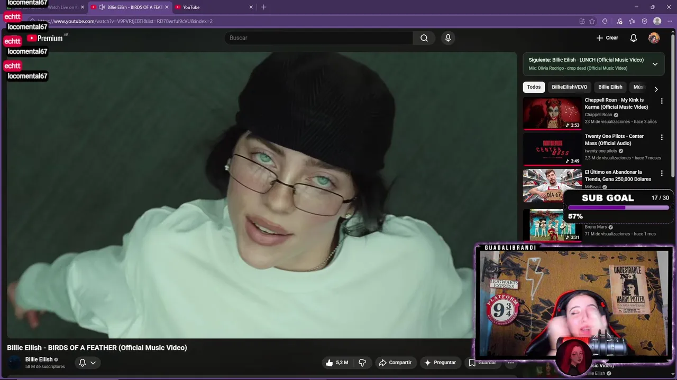The image size is (677, 380).
Task: Click the search magnifier button
Action: 424,38
